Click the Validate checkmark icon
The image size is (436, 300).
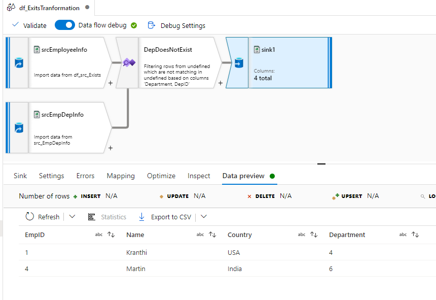[x=16, y=24]
